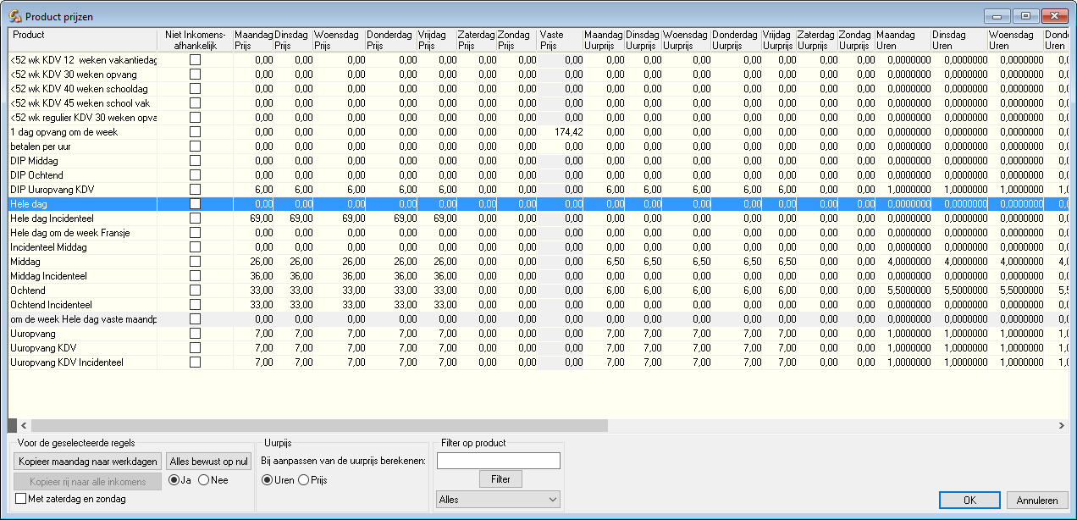Focus the 'Filter op product' text field
Viewport: 1077px width, 520px height.
[x=499, y=461]
